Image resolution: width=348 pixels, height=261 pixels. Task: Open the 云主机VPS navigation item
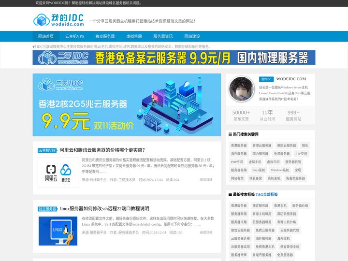[x=74, y=36]
